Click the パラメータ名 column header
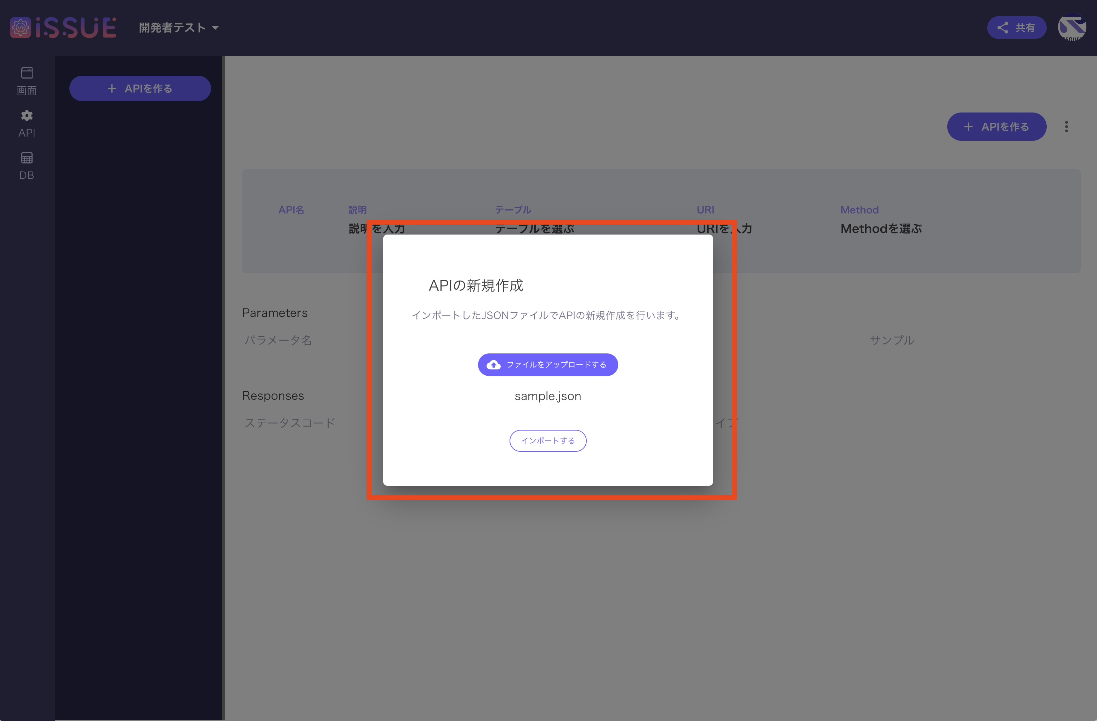 [x=278, y=340]
